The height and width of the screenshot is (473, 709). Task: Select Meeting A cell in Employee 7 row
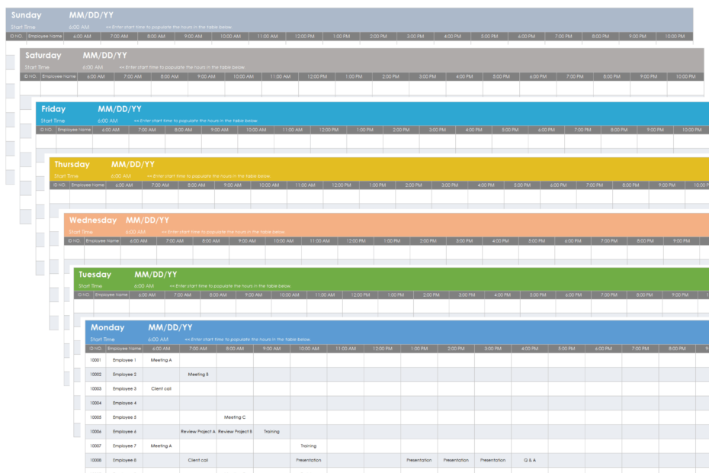click(161, 446)
